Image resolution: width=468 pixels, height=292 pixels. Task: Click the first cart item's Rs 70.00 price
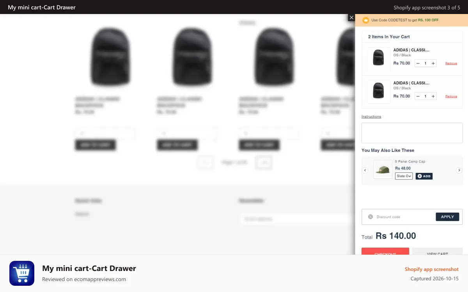tap(402, 63)
